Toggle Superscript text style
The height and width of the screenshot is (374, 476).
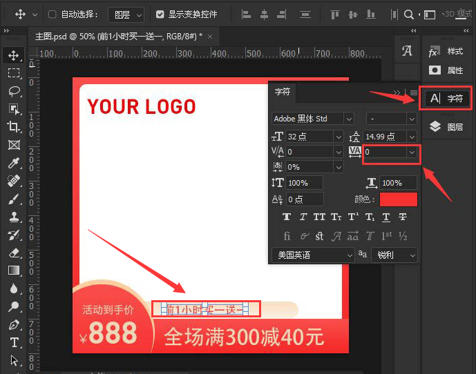pyautogui.click(x=353, y=217)
